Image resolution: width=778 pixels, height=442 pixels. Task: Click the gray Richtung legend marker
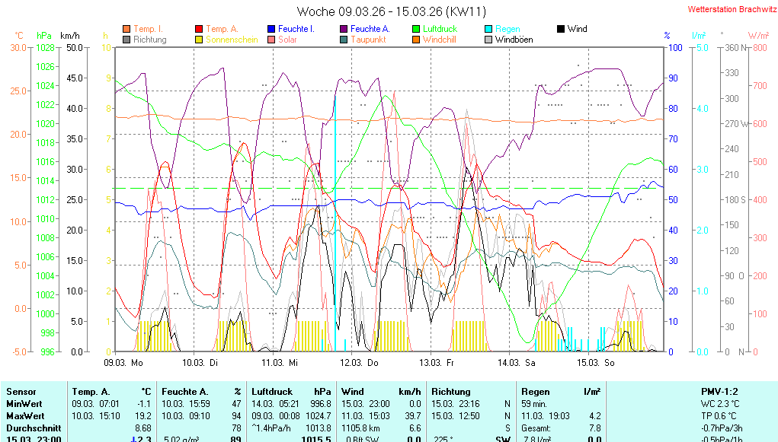pos(126,40)
